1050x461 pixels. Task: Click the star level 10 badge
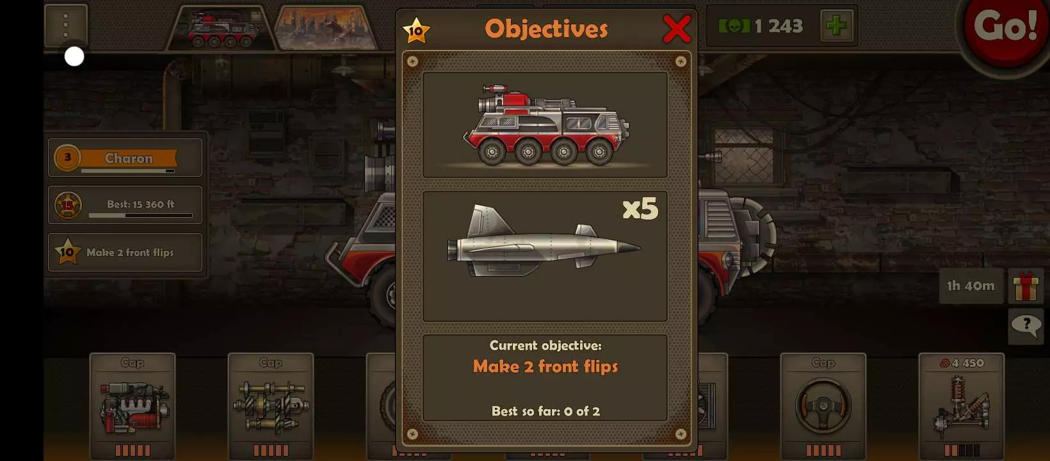[x=416, y=30]
